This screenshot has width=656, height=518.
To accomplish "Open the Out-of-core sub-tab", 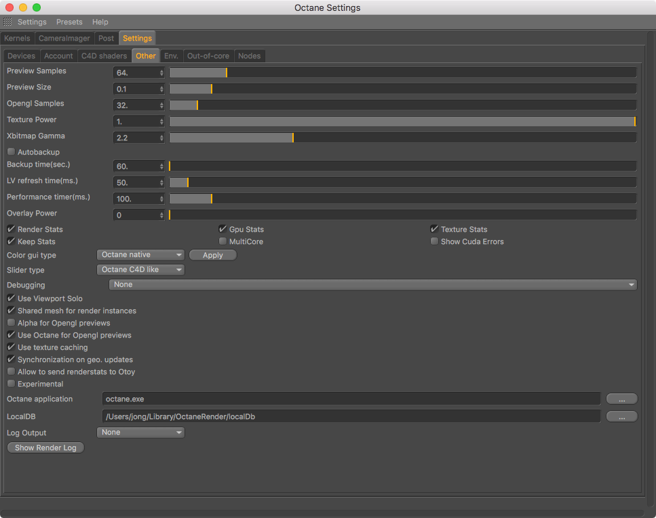I will (208, 56).
